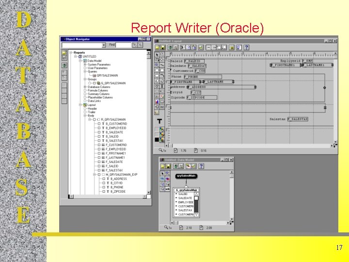Click Open icon in Object Navigator sidebar

(64, 53)
